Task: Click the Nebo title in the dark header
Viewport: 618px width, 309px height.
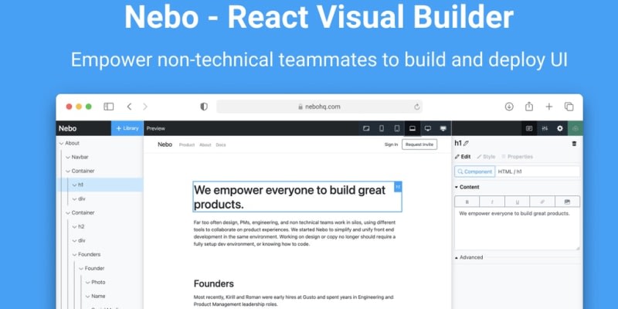Action: coord(67,128)
